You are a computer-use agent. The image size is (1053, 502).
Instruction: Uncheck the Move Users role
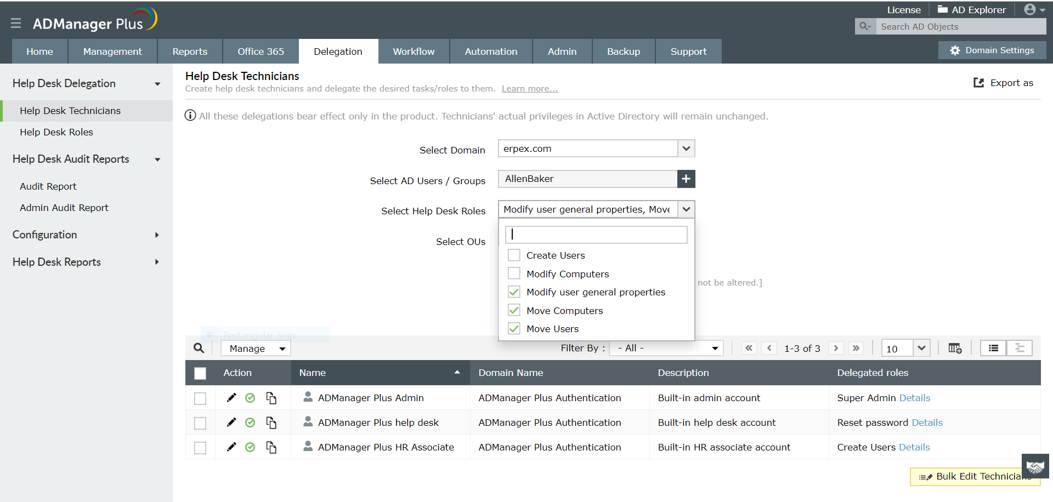pos(514,329)
